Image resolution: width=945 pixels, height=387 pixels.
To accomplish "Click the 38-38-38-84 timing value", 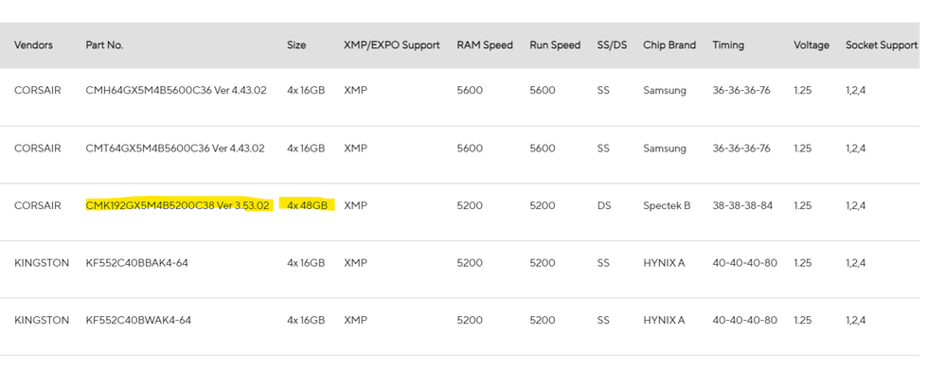I will (742, 206).
